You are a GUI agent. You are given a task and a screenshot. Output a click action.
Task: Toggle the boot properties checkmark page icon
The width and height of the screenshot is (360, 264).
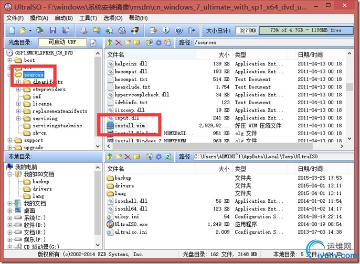click(x=93, y=42)
